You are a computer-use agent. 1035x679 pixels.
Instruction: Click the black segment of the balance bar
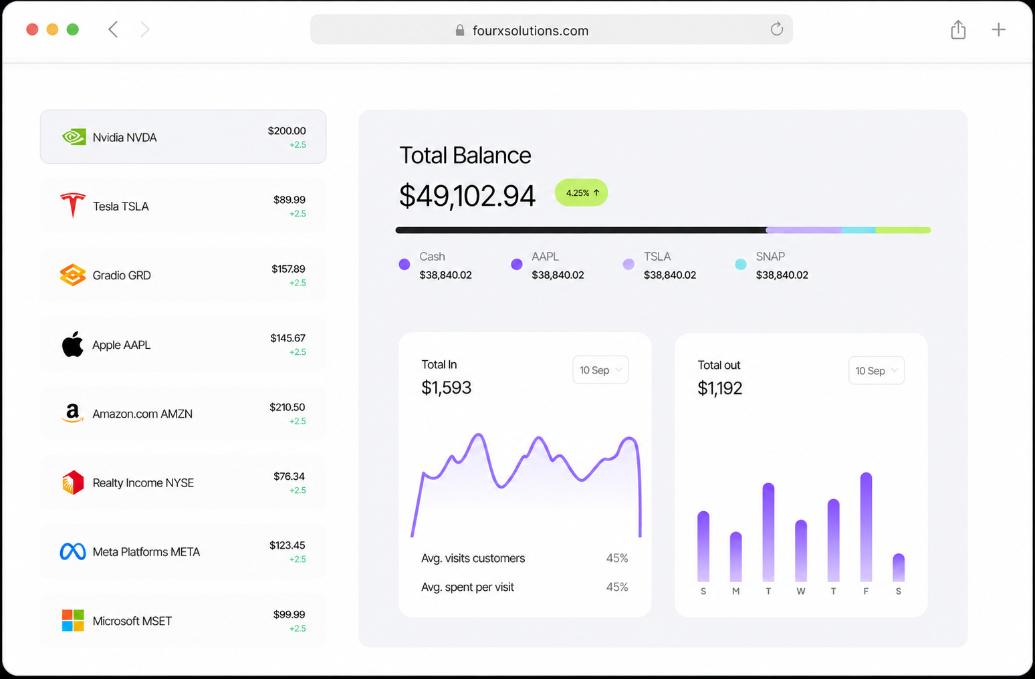(x=581, y=230)
